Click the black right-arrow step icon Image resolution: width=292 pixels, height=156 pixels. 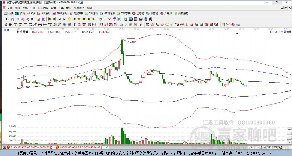(x=64, y=19)
